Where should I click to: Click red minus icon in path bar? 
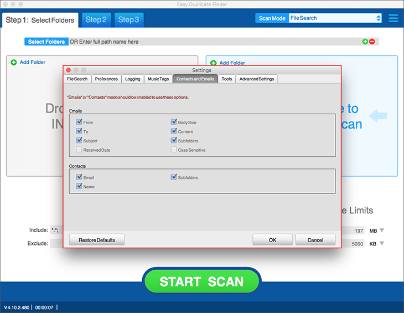click(372, 42)
